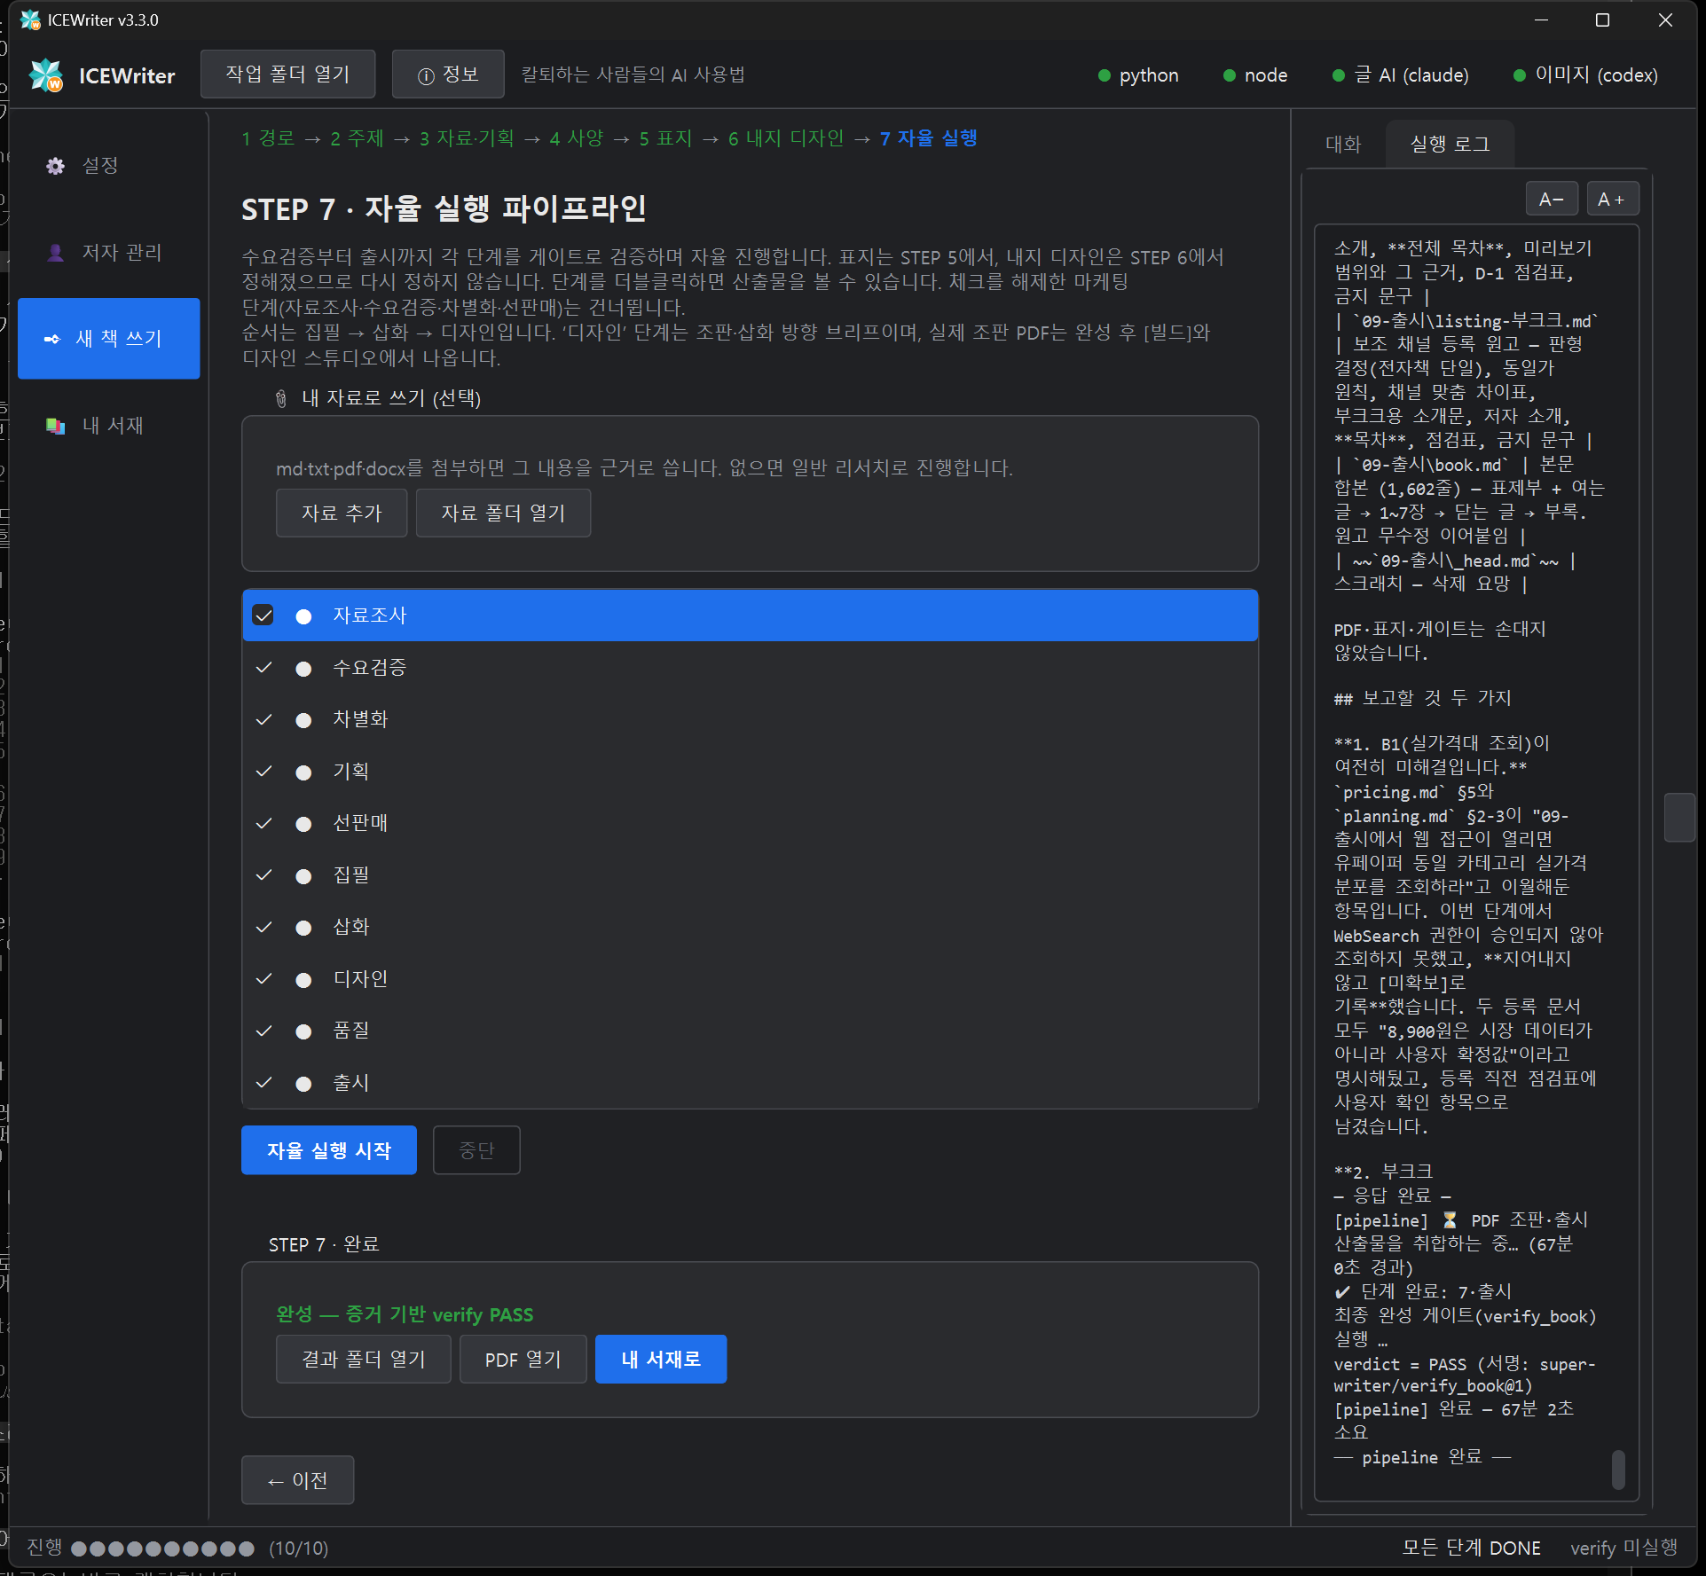The height and width of the screenshot is (1576, 1706).
Task: Click the new book writing icon
Action: coord(51,339)
